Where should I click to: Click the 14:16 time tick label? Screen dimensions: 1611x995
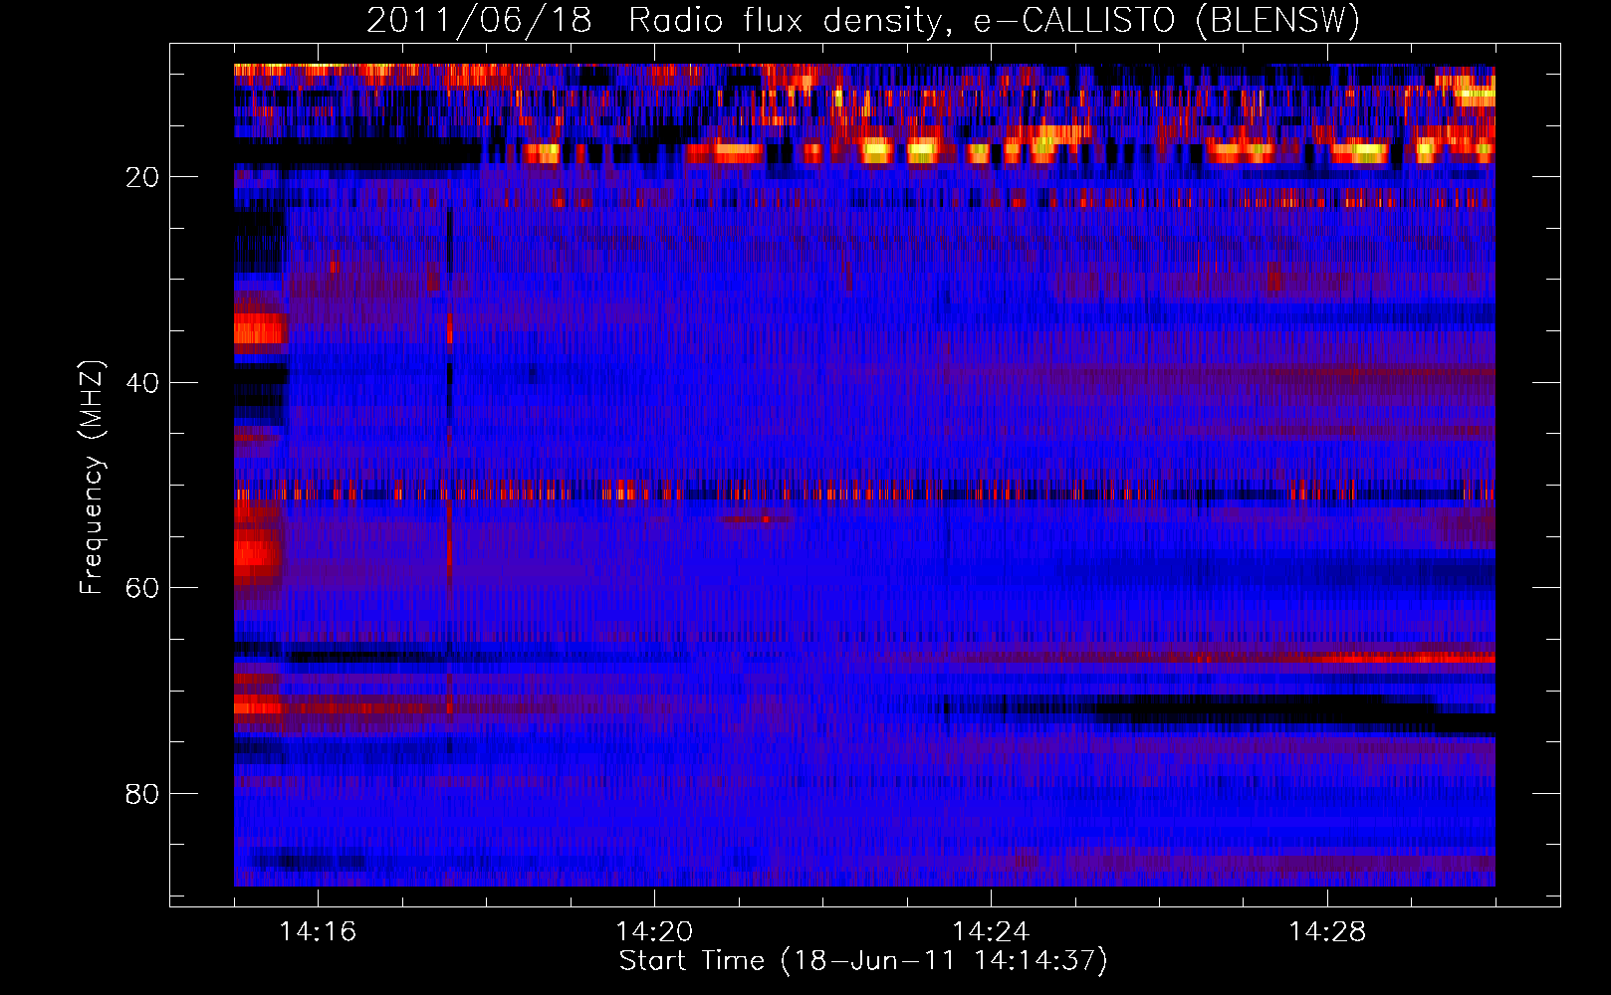pos(318,932)
